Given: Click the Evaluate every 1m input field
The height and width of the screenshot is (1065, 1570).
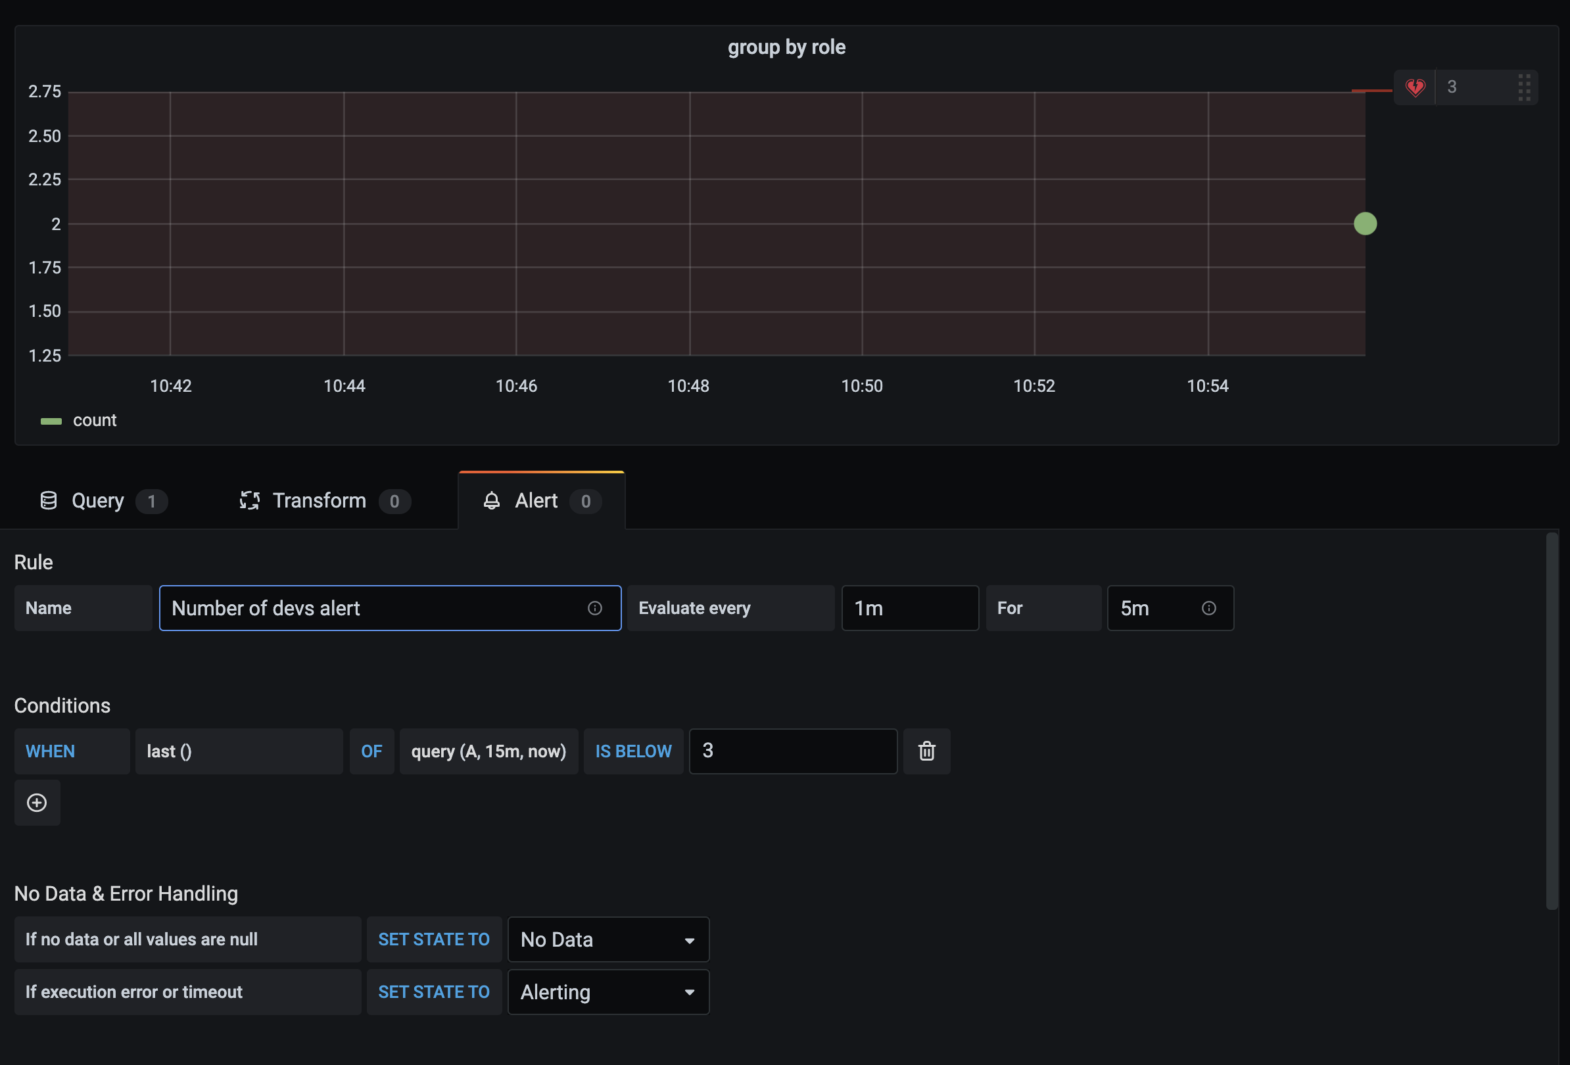Looking at the screenshot, I should [x=909, y=608].
